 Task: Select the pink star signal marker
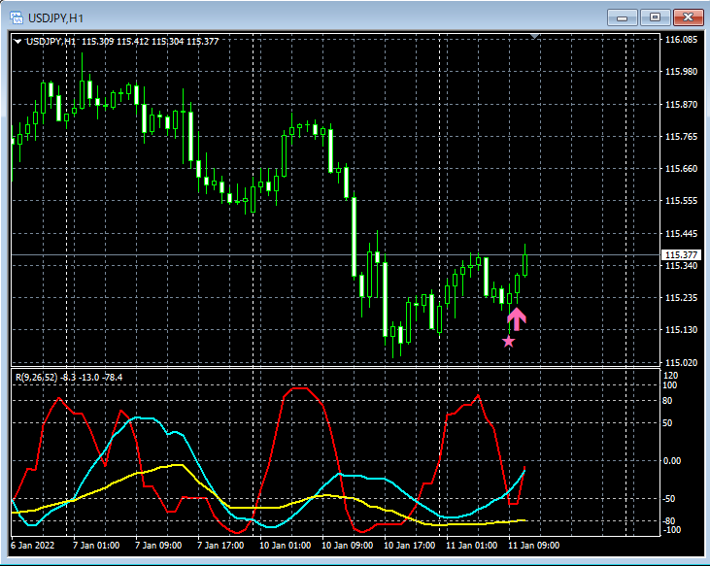(x=509, y=342)
